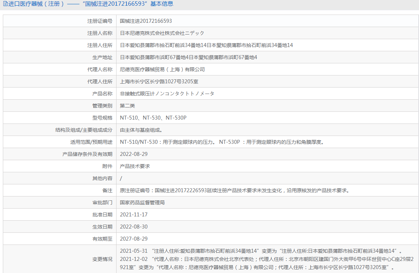419x273 pixels.
Task: Click the 代理人住所 label
Action: [100, 82]
